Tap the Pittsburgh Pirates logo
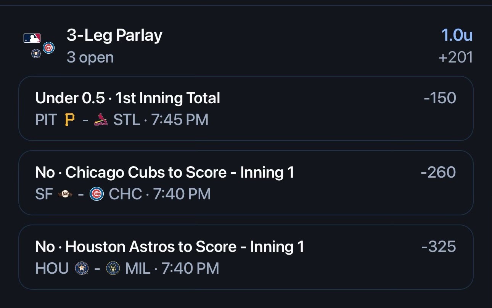Screen dimensions: 492x308 [x=69, y=120]
